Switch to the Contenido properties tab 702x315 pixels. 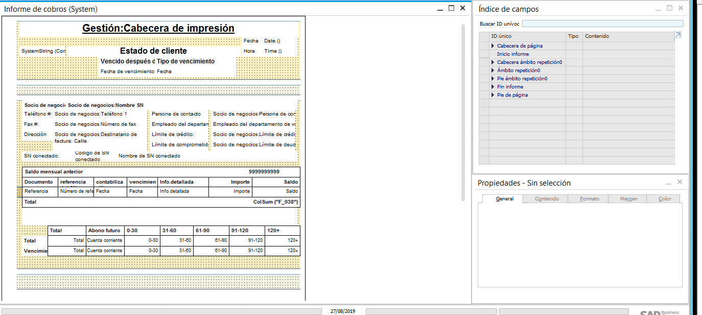pos(547,198)
